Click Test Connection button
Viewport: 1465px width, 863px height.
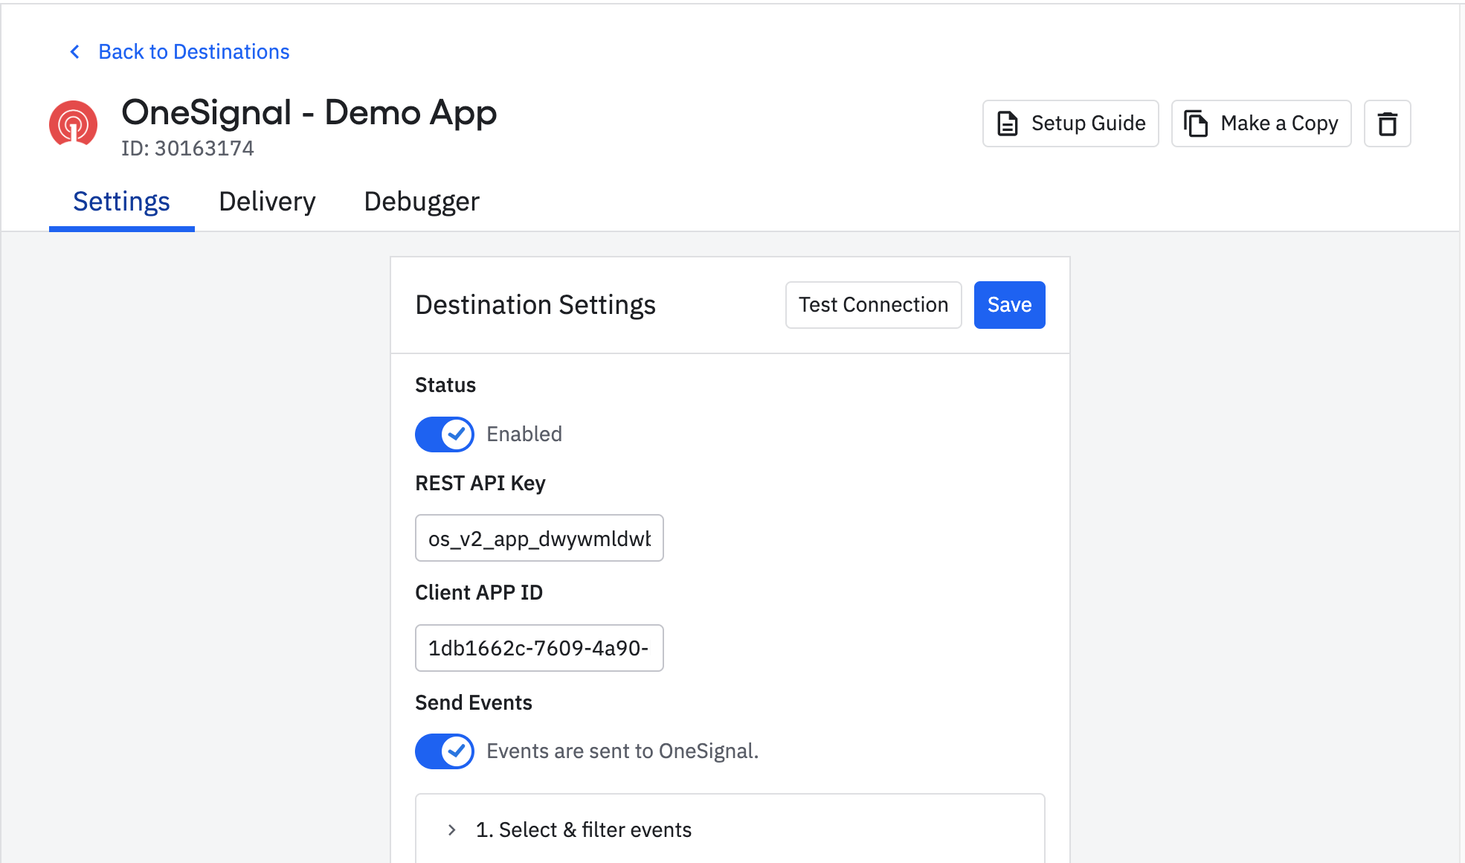point(873,305)
